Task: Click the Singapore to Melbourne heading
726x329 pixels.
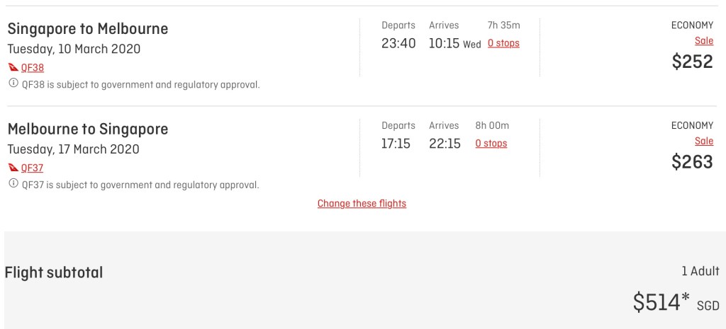Action: [x=88, y=29]
